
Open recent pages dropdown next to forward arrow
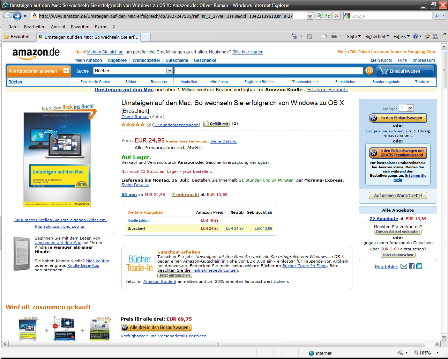[25, 16]
